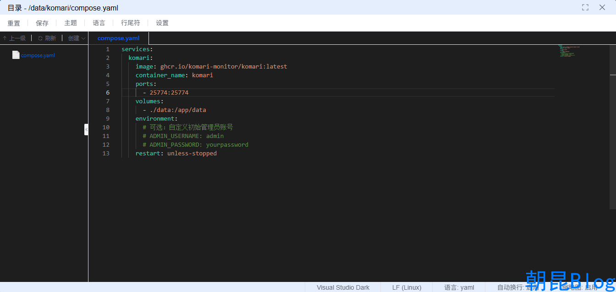Expand the 创建 create dropdown

(77, 38)
